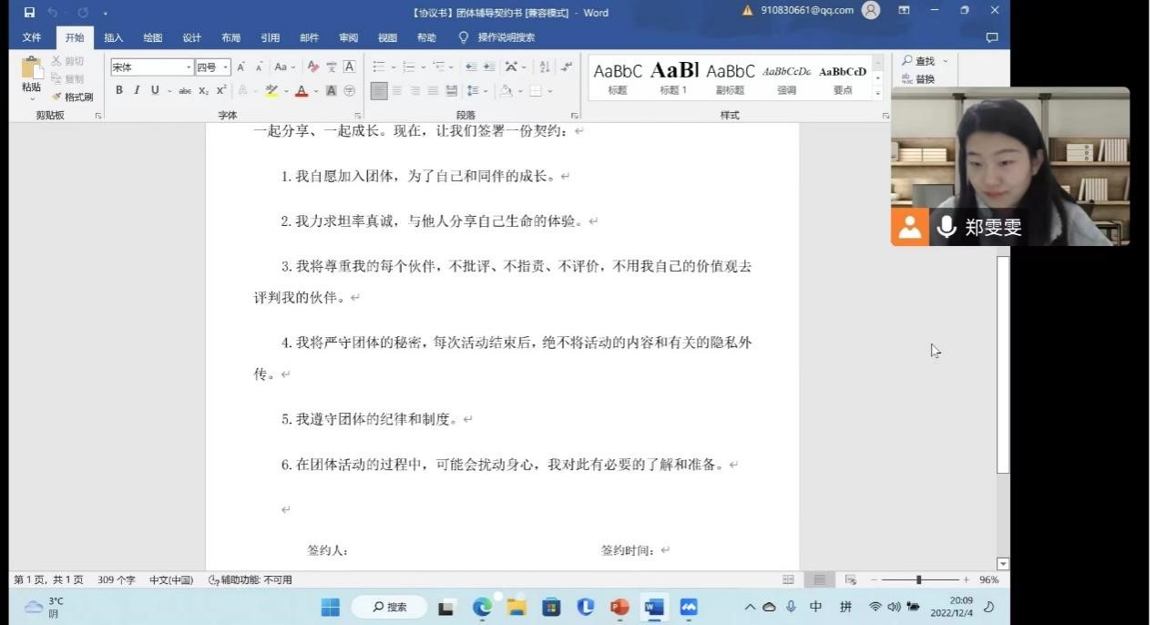Apply strikethrough with the abc icon
The height and width of the screenshot is (625, 1156).
(185, 91)
